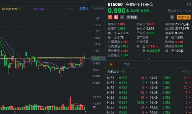Click 89.695 volume axis label
The image size is (192, 114).
97,97
